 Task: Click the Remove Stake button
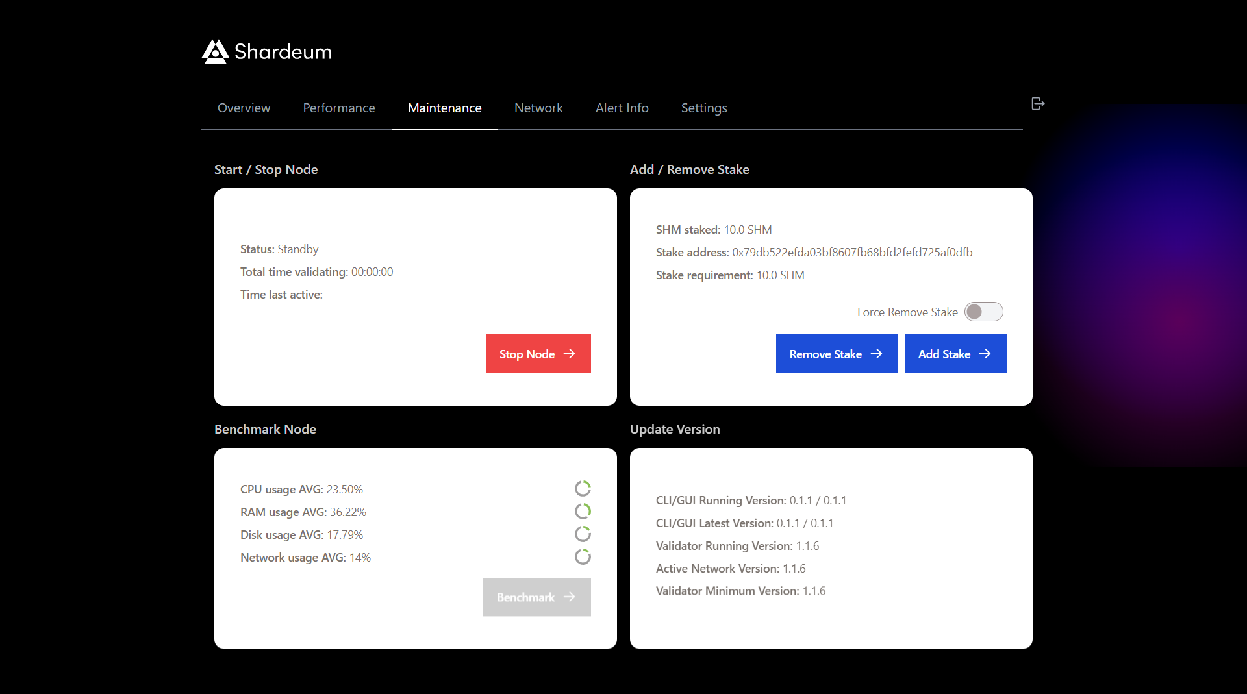point(837,354)
